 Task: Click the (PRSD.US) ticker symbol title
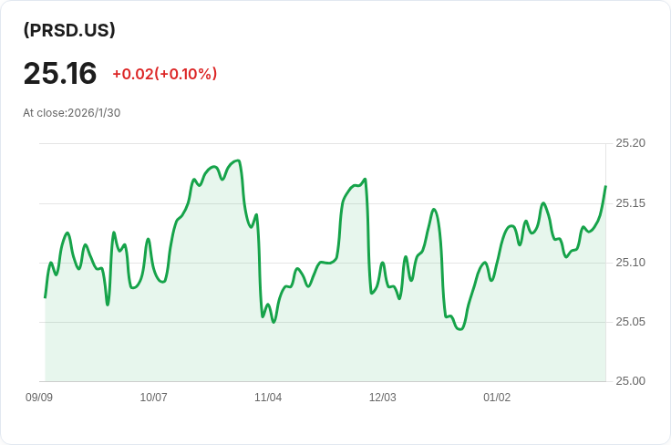coord(69,30)
